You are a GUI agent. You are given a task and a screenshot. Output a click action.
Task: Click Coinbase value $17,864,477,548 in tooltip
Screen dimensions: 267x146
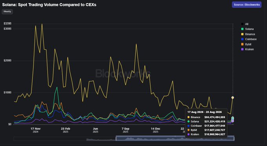(x=215, y=126)
